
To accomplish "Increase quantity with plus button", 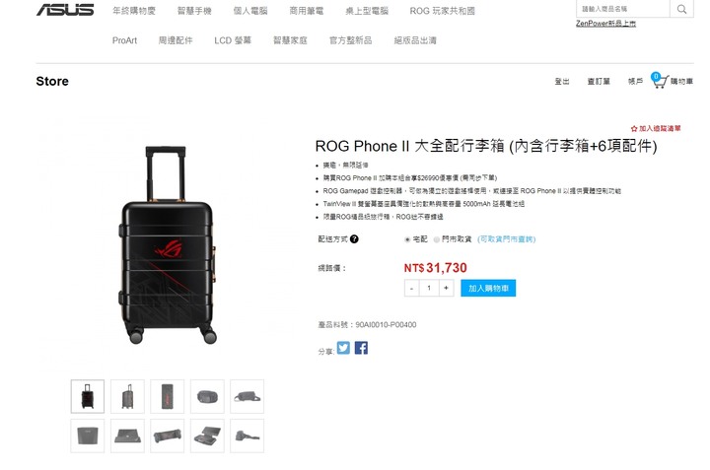I will [446, 288].
